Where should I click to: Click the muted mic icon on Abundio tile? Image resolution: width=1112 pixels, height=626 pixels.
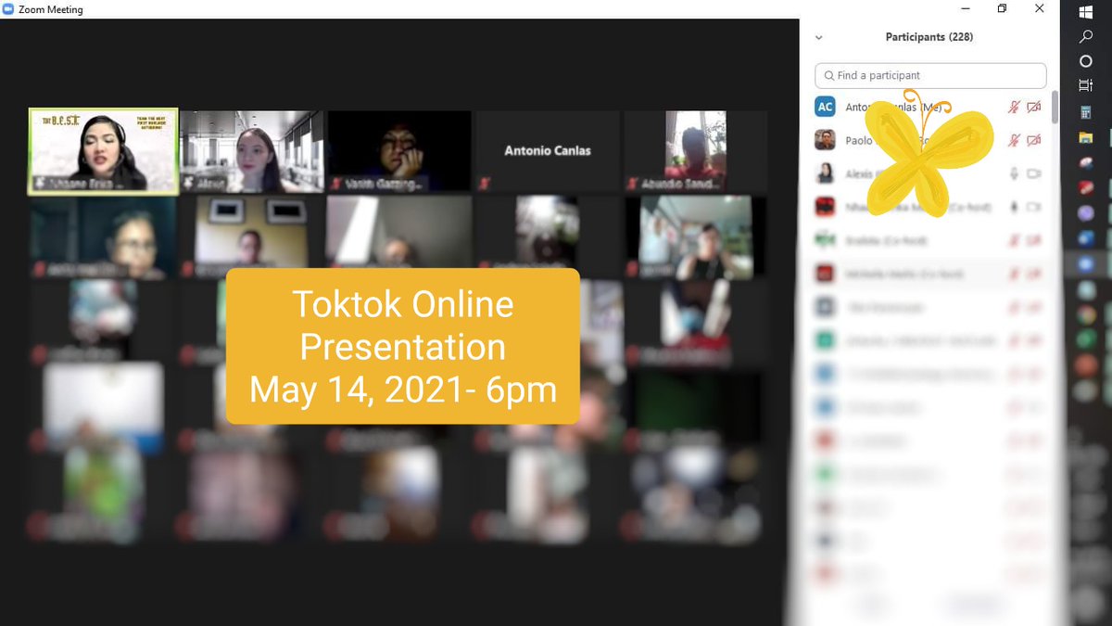click(633, 185)
